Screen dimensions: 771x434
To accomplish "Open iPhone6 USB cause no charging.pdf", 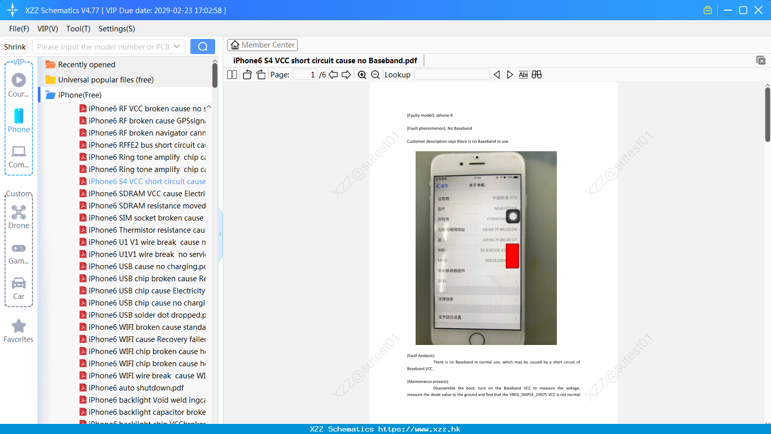I will tap(143, 266).
